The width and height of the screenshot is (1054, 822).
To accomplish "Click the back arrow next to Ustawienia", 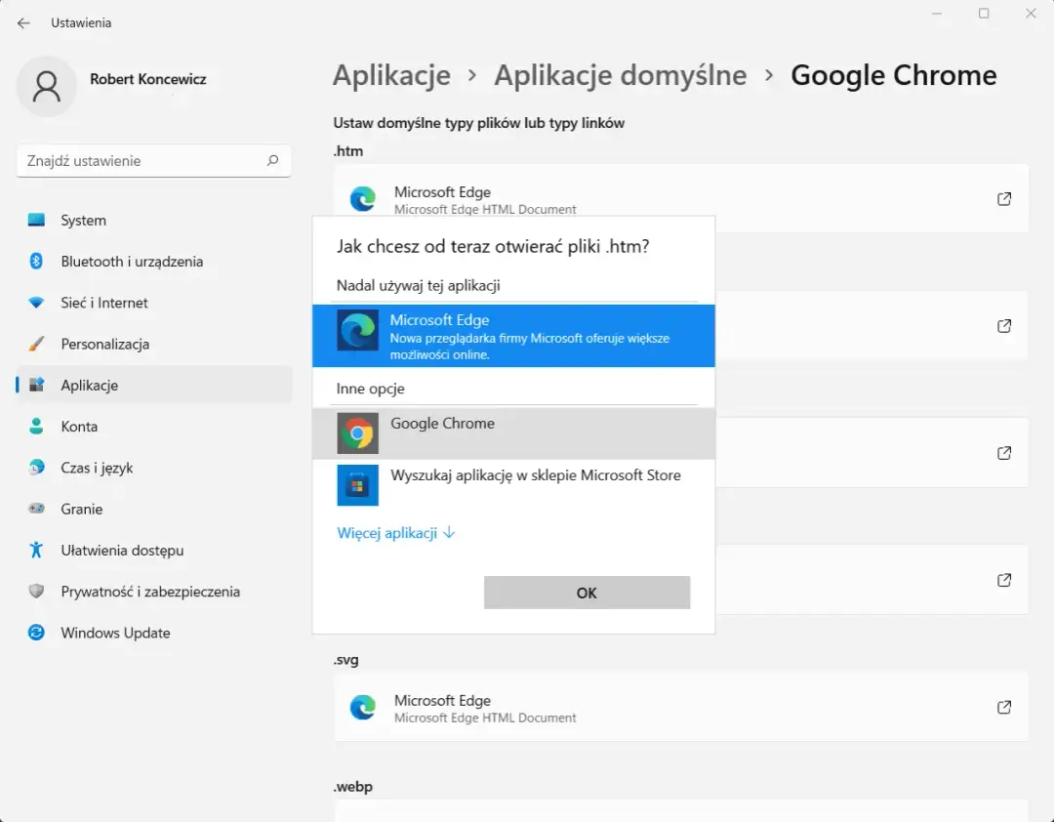I will point(23,22).
